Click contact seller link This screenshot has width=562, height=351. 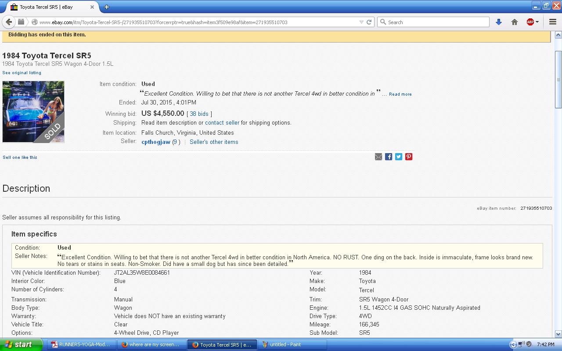pyautogui.click(x=222, y=123)
